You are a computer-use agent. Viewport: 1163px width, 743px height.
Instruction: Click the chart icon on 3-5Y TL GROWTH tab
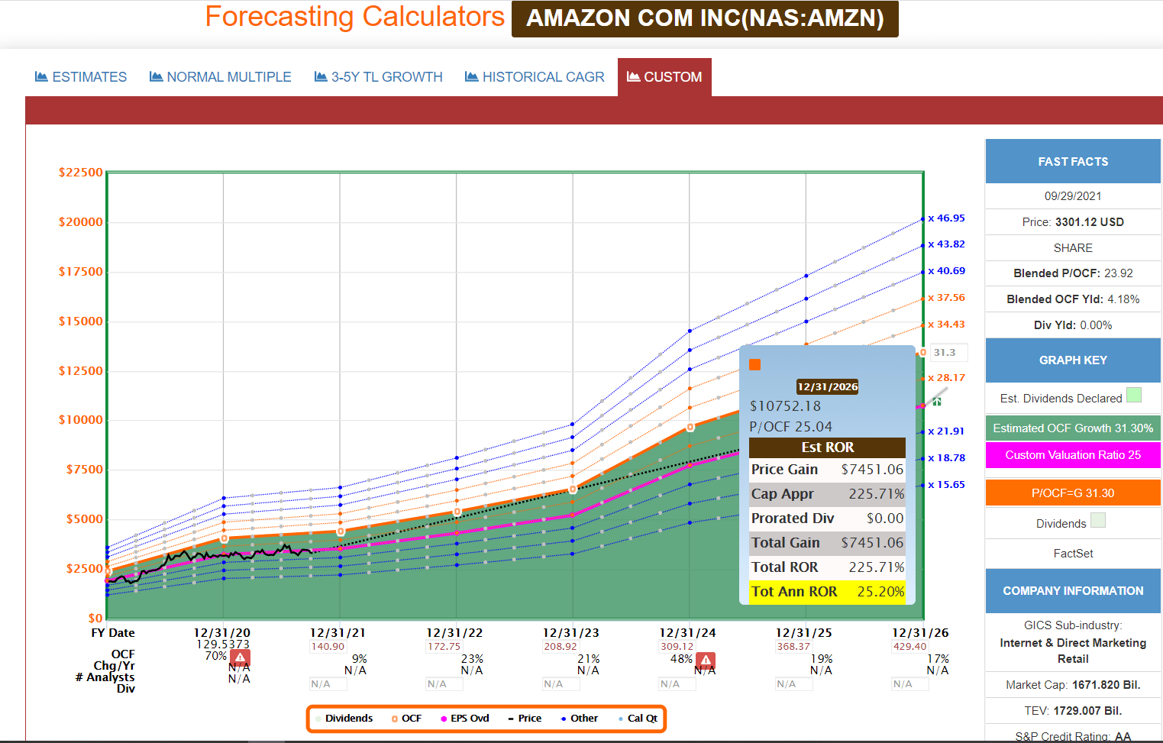pos(321,76)
